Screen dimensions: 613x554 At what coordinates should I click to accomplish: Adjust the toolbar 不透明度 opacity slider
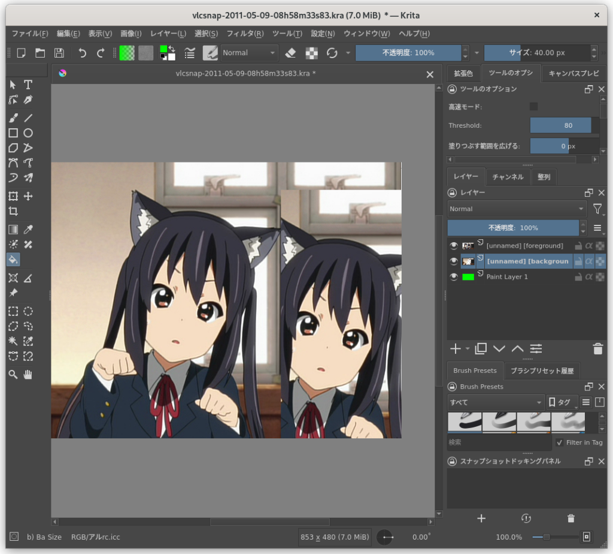pyautogui.click(x=408, y=53)
